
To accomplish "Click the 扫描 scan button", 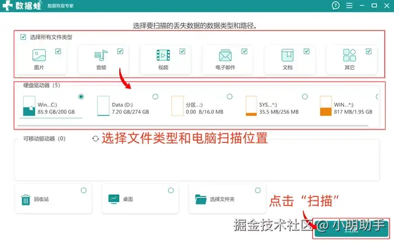I will click(x=352, y=229).
